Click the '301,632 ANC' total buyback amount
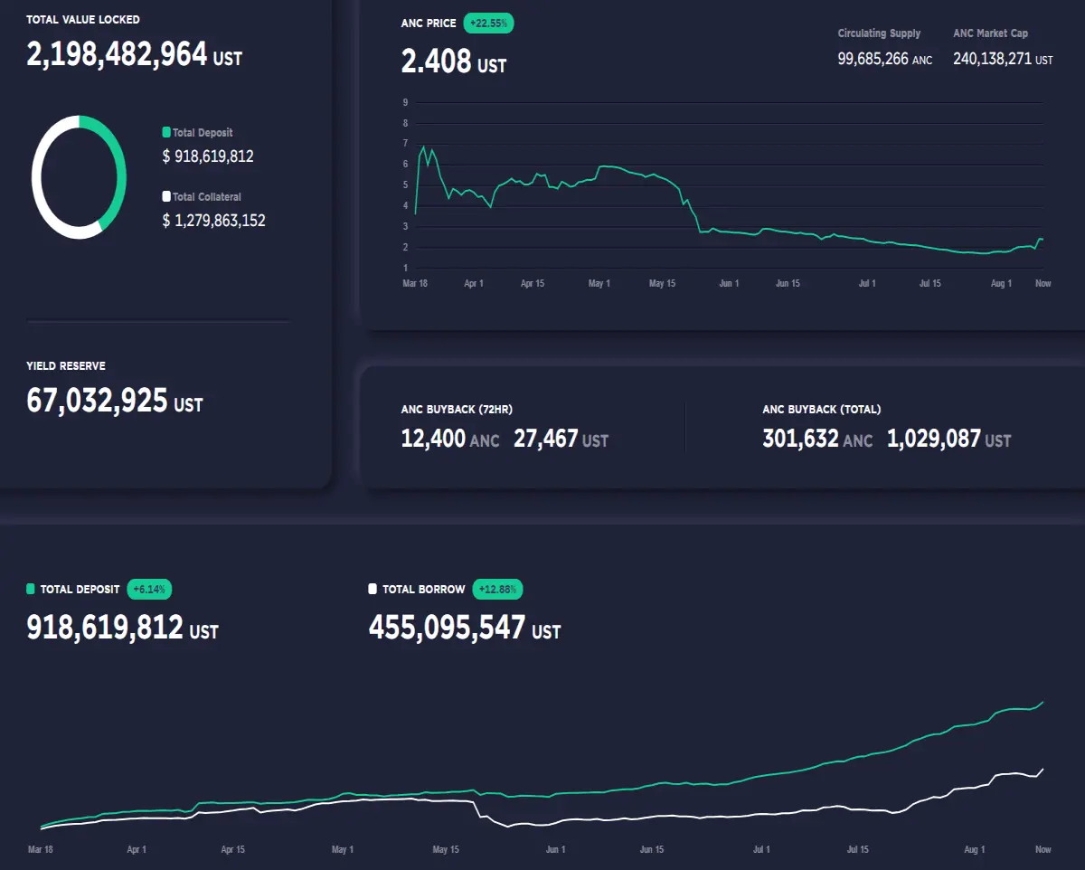 point(818,440)
